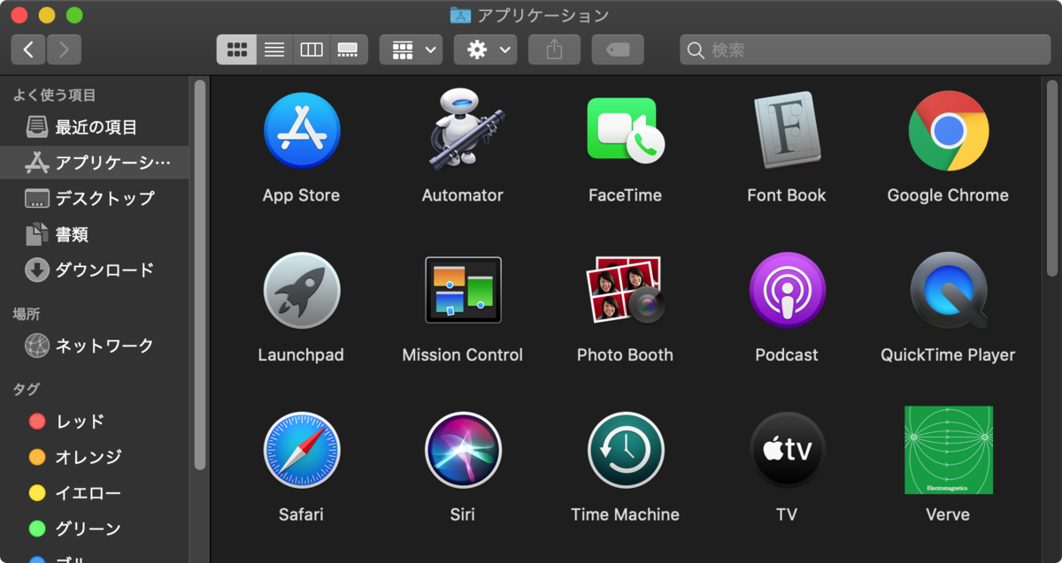This screenshot has width=1062, height=563.
Task: Click the Time Machine label text
Action: [x=625, y=514]
